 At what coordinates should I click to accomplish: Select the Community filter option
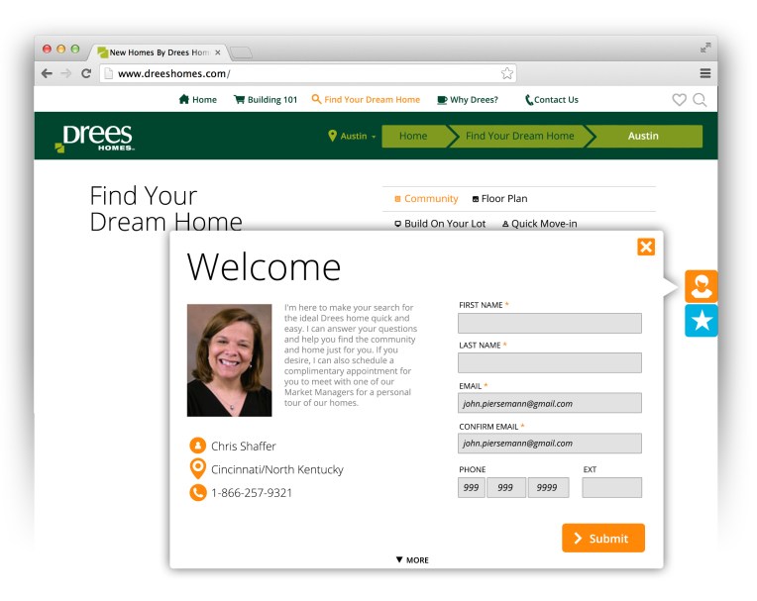[426, 199]
